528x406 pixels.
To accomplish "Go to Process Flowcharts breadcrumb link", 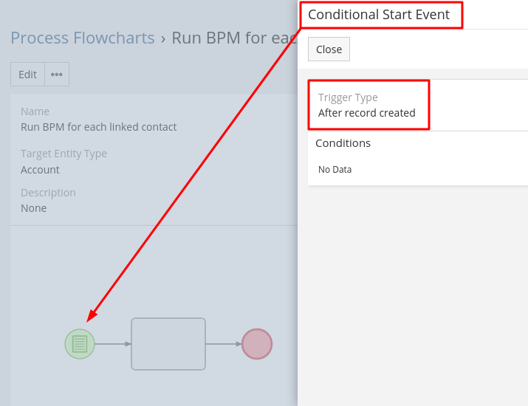I will pos(83,38).
